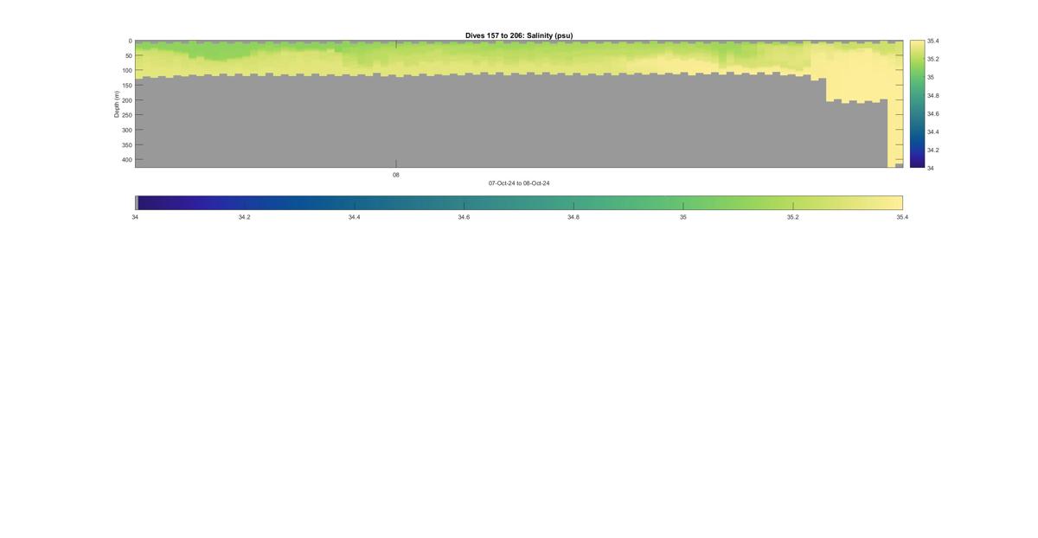Screen dimensions: 1038x538
Task: Click the vertical colorbar label '34.2'
Action: pyautogui.click(x=933, y=150)
